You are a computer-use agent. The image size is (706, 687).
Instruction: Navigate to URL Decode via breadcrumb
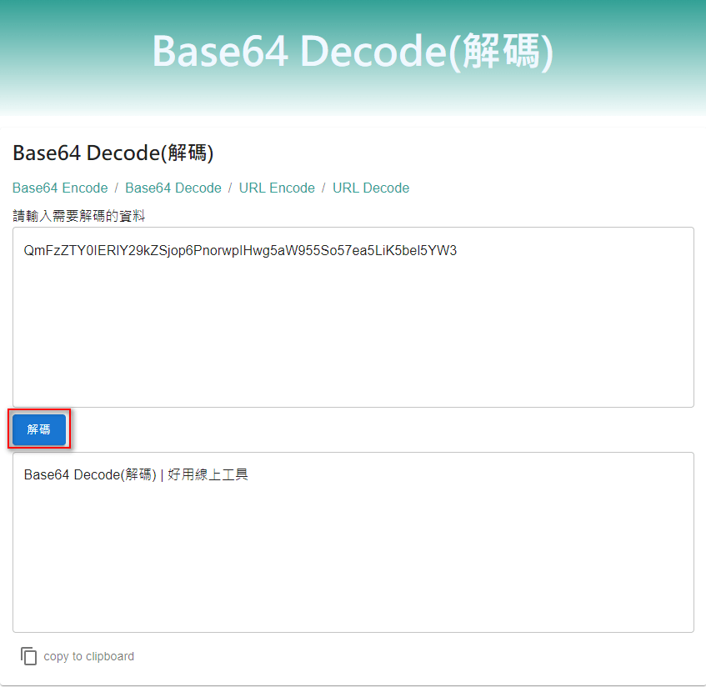point(371,188)
